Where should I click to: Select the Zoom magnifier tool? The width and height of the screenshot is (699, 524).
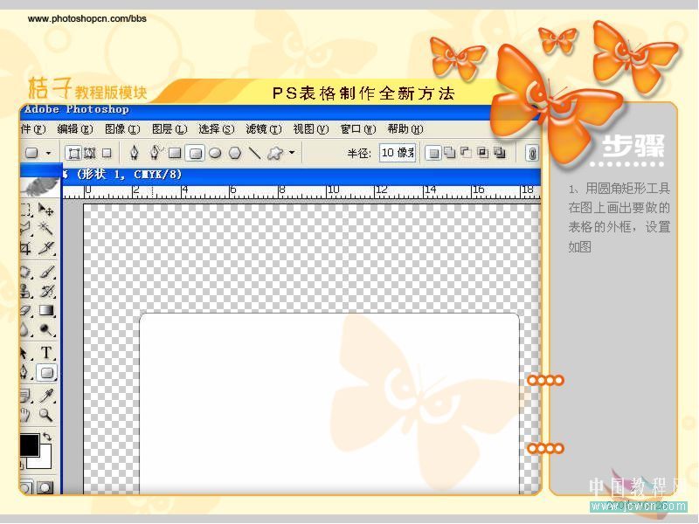tap(46, 415)
